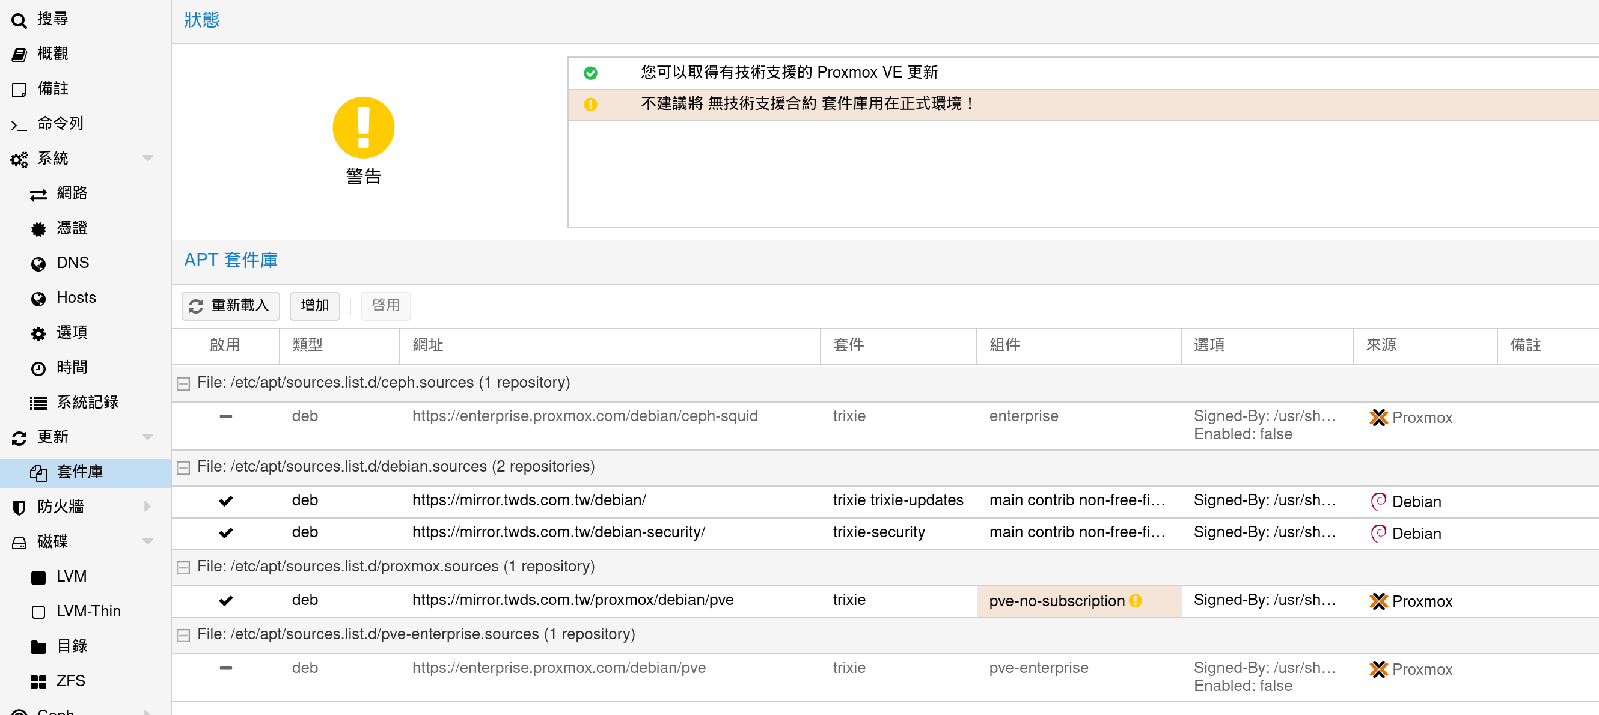Click the 備註 note icon
This screenshot has width=1599, height=715.
coord(19,90)
